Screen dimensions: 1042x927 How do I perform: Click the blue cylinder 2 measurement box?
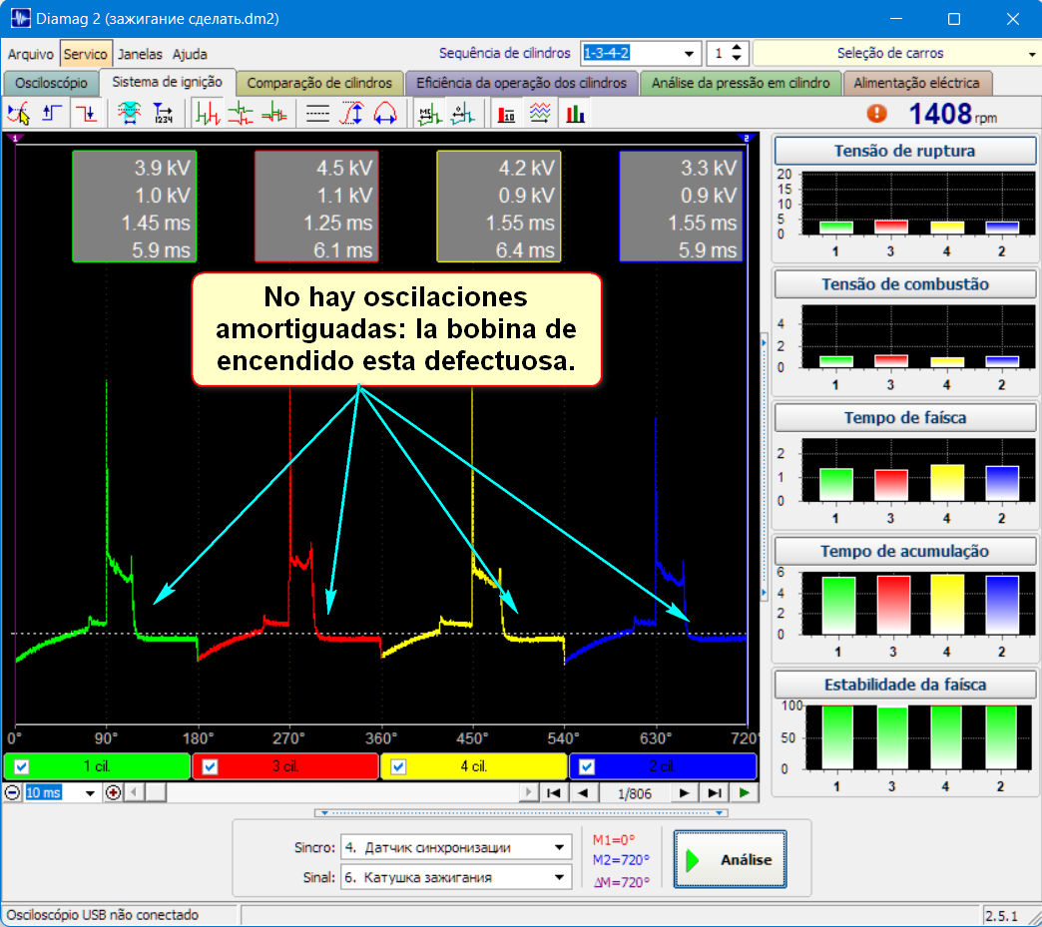click(x=681, y=206)
